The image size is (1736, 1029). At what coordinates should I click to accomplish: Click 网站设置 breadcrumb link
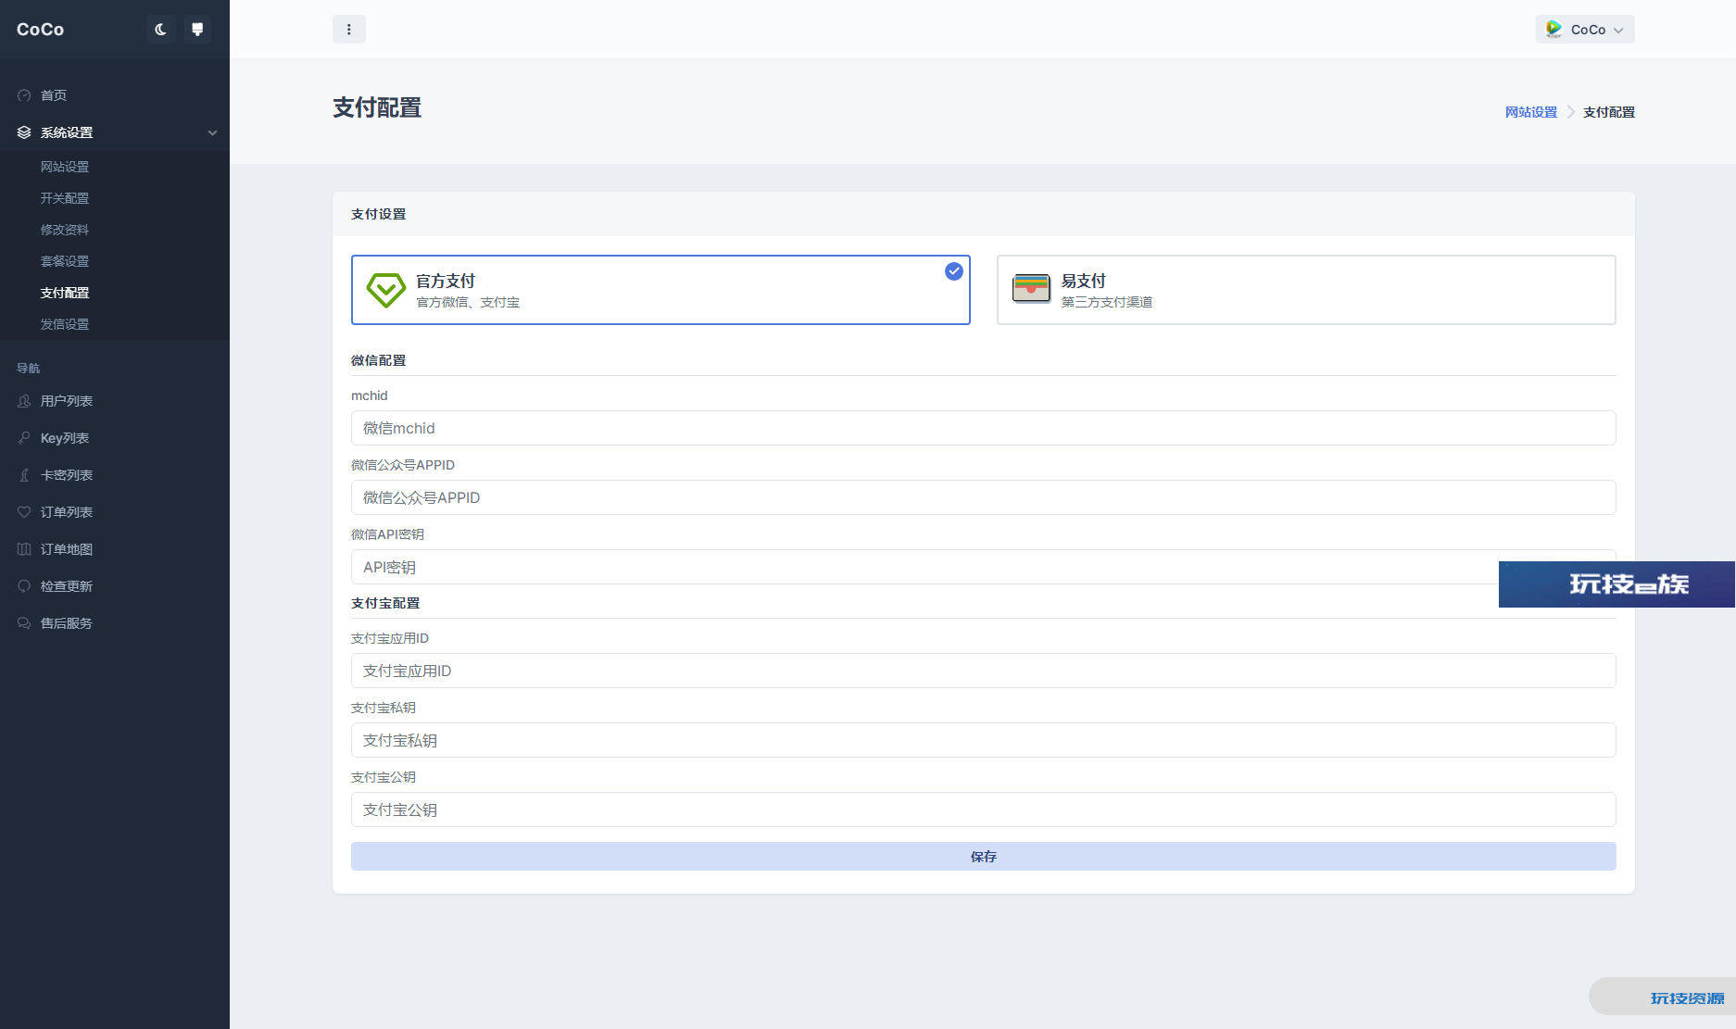click(1531, 112)
